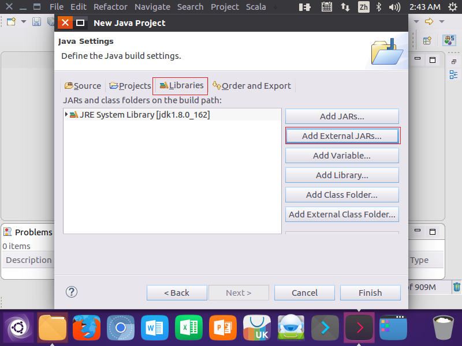Open the Outline view icon on right
Viewport: 462px width, 346px height.
454,74
